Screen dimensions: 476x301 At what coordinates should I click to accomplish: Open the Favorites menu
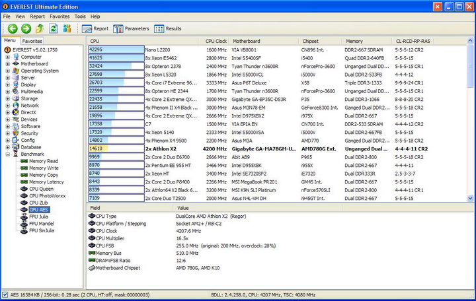pos(59,17)
